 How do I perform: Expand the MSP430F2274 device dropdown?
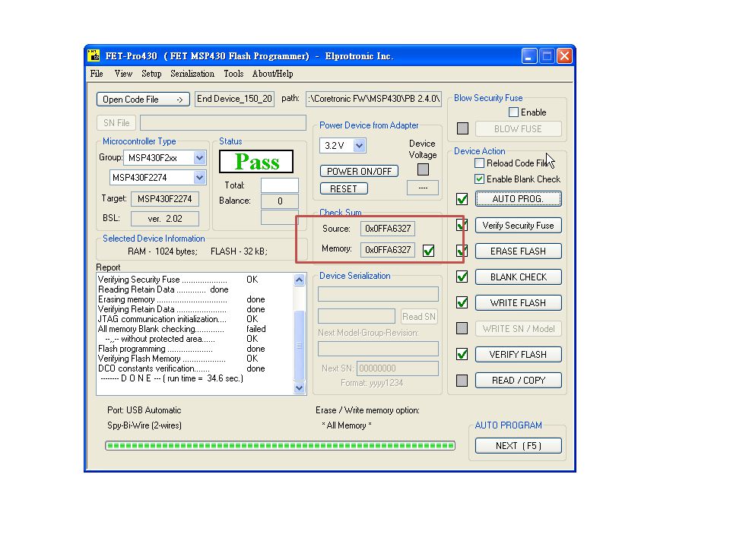[199, 177]
